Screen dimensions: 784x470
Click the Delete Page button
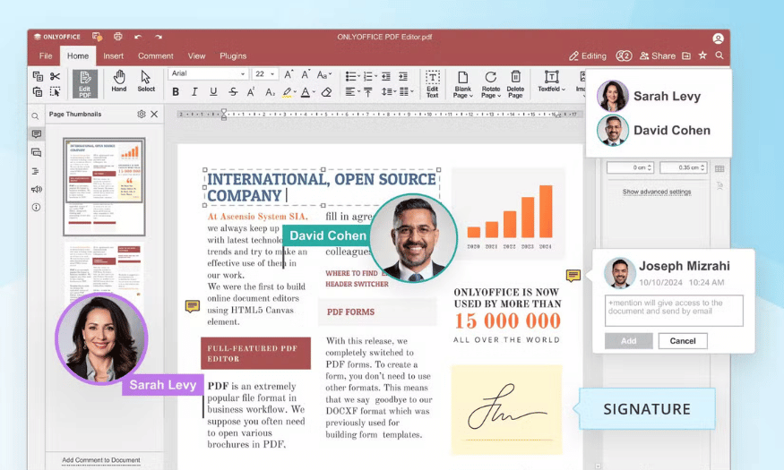click(x=515, y=84)
